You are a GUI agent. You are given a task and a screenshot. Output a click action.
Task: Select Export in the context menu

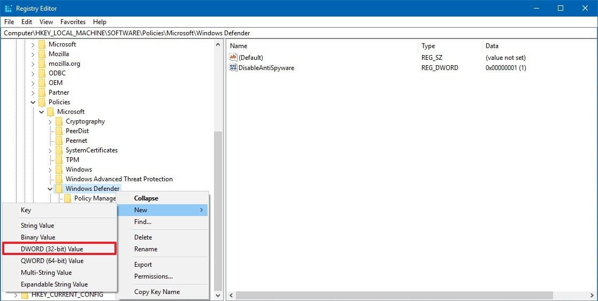tap(163, 265)
